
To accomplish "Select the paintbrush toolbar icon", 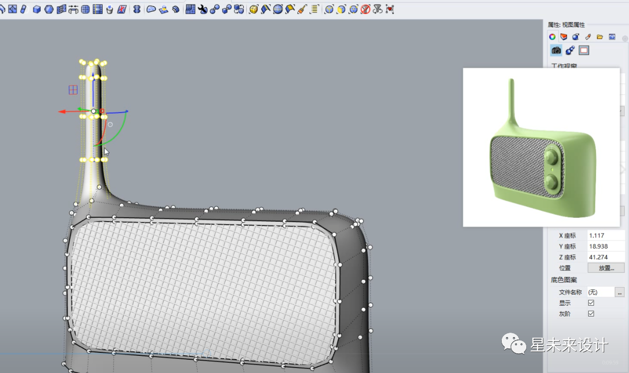I will tap(302, 9).
